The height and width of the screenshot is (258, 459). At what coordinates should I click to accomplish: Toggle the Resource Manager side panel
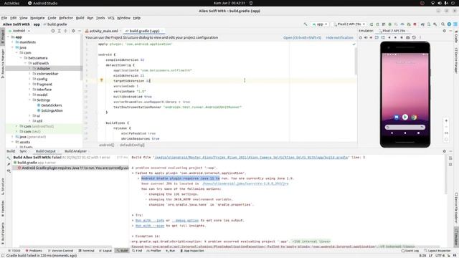[x=3, y=64]
